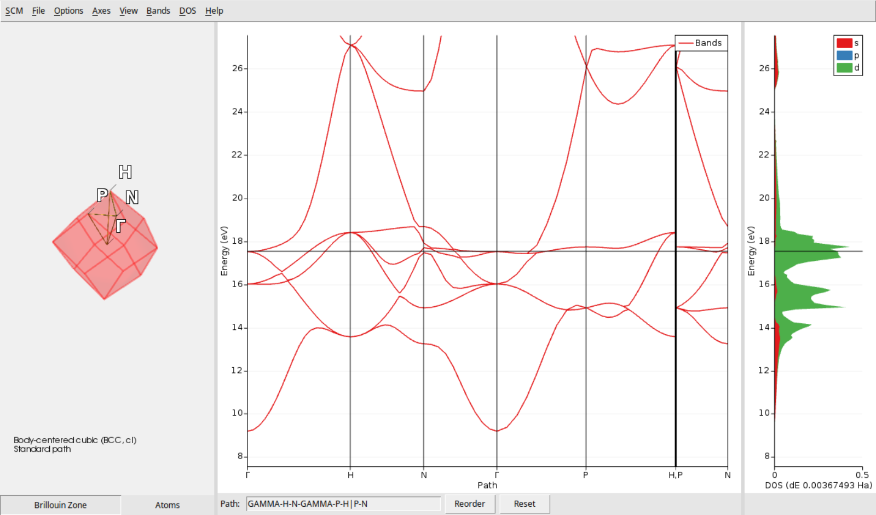Open the Bands menu
This screenshot has height=515, width=876.
tap(158, 10)
